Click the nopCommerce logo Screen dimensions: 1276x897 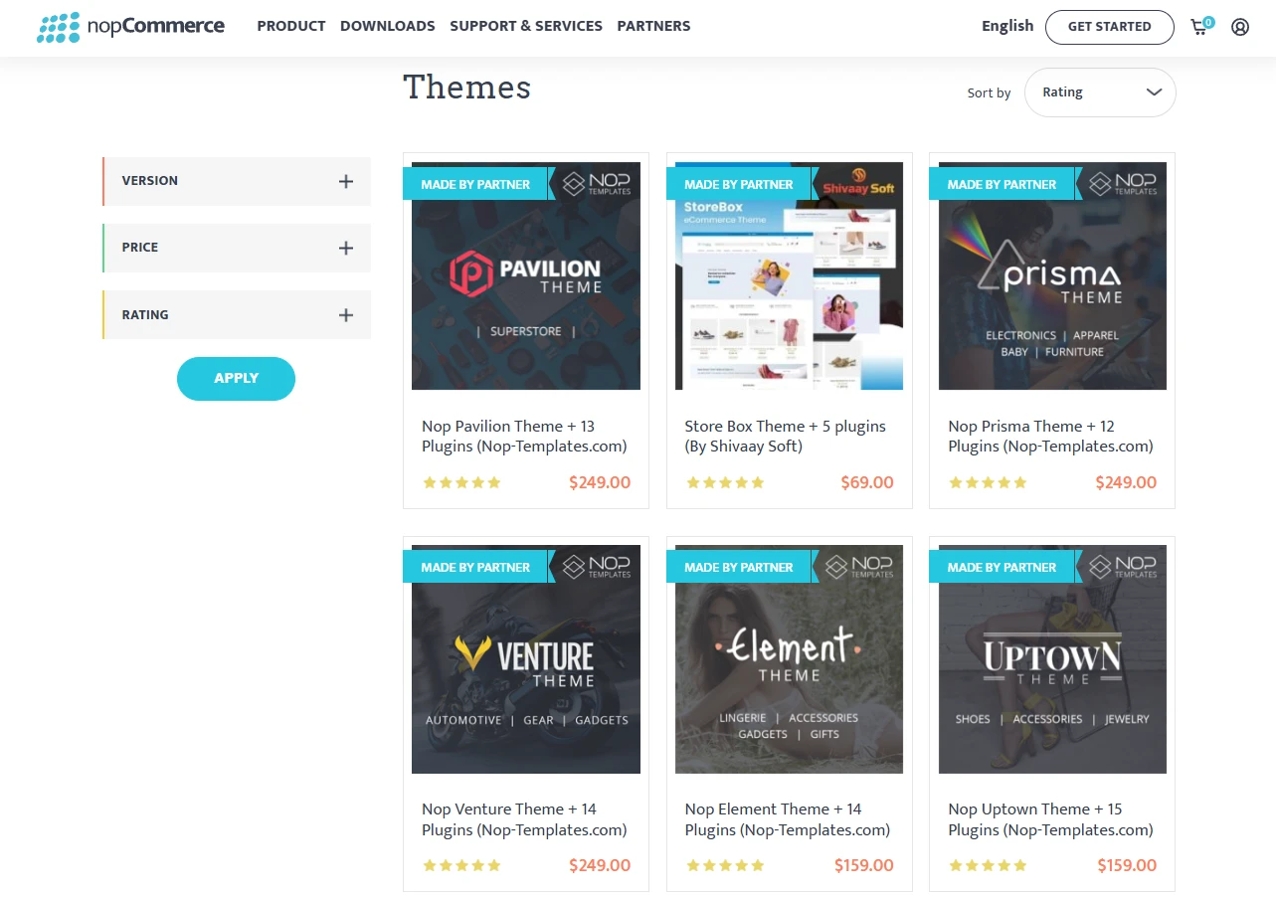coord(129,27)
